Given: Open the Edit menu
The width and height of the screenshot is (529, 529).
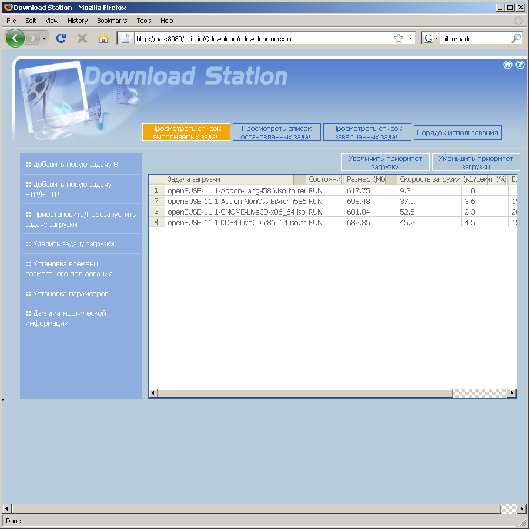Looking at the screenshot, I should [x=31, y=21].
